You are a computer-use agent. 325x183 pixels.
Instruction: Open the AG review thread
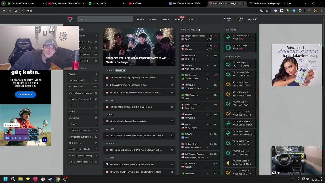(83, 87)
